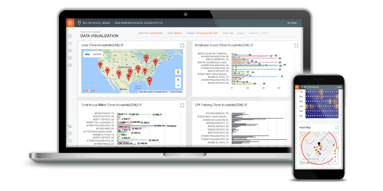Screen dimensions: 383x191
Task: Switch Jobs map to Map view
Action: pyautogui.click(x=87, y=54)
